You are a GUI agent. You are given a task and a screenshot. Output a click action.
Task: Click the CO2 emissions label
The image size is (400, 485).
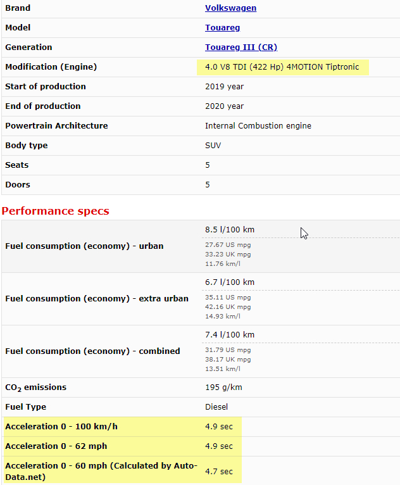(36, 387)
